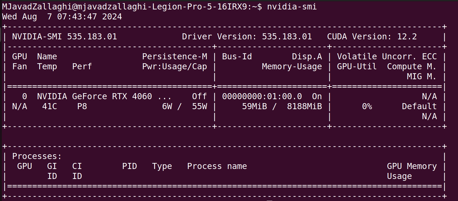The height and width of the screenshot is (201, 458).
Task: Select the timestamp line Wed Aug 7 07:43:47 2024
Action: point(62,17)
